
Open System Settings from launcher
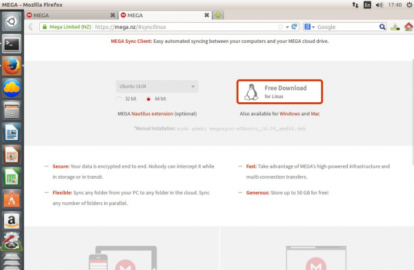point(12,242)
